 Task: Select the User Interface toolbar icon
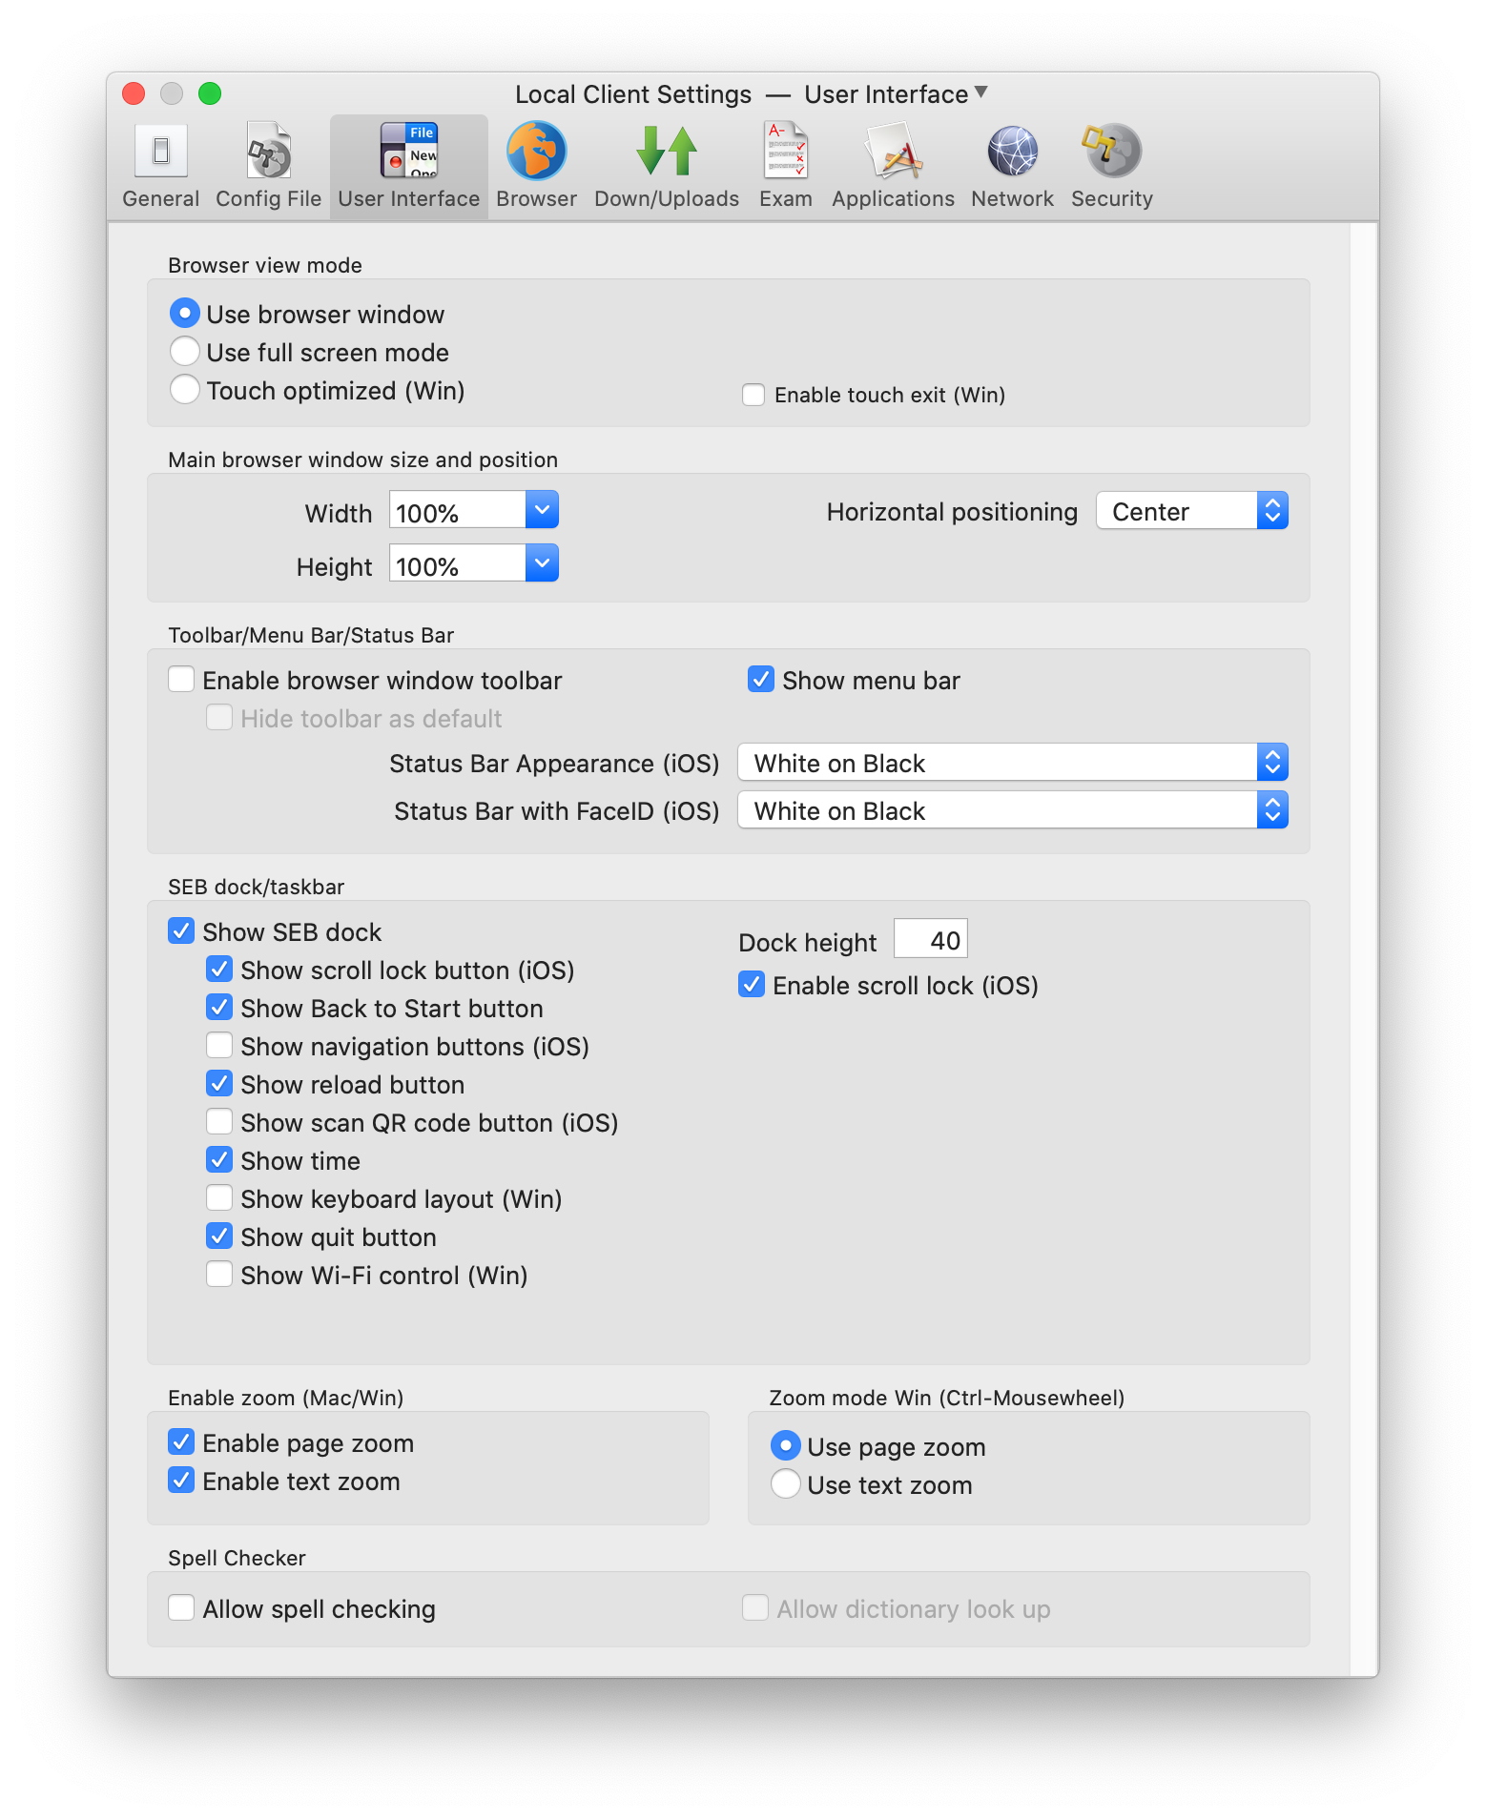[x=408, y=152]
